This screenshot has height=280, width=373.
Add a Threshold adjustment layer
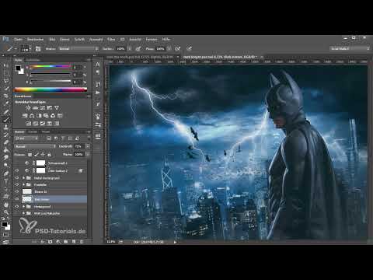tap(43, 124)
